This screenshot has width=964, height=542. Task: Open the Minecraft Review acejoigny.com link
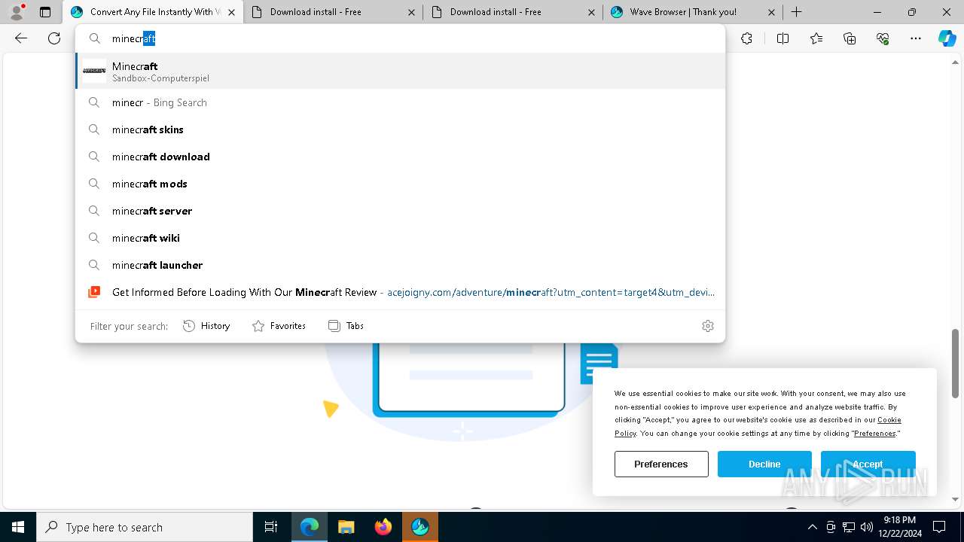(400, 292)
